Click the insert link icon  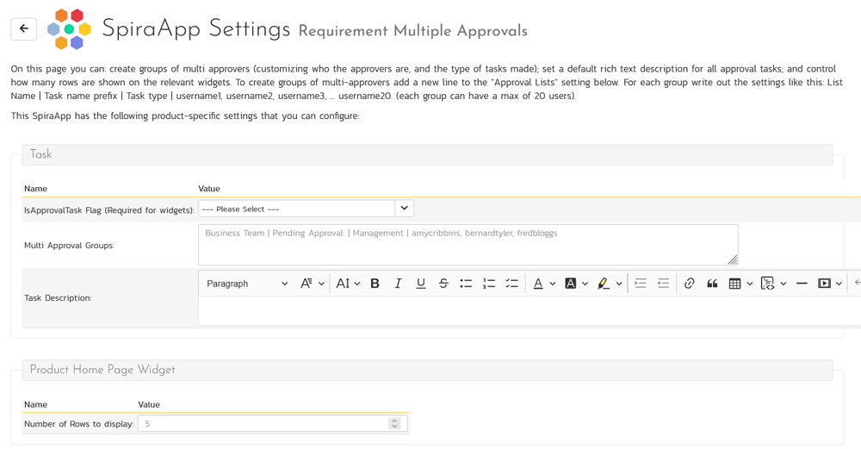coord(689,284)
